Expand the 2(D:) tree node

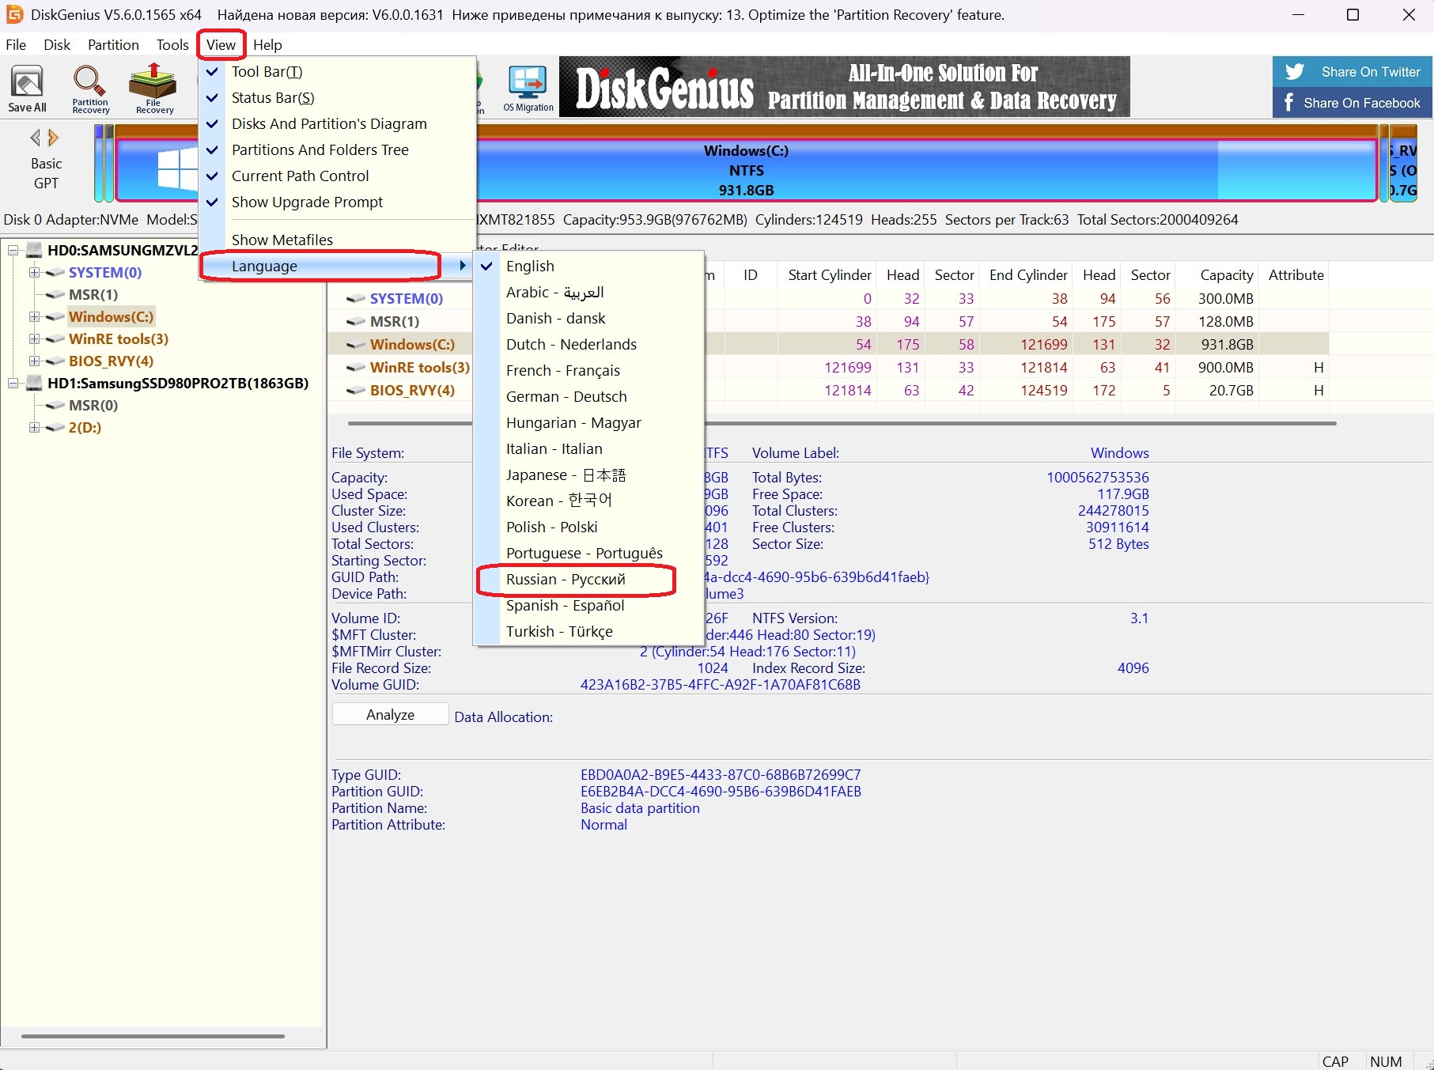[x=34, y=428]
